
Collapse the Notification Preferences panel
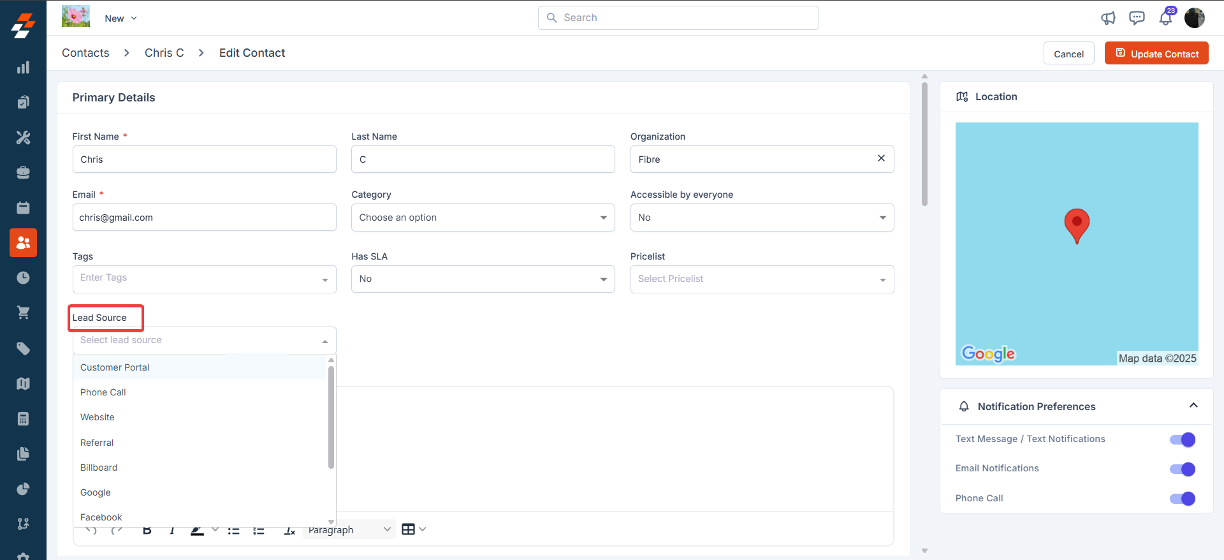[x=1193, y=406]
